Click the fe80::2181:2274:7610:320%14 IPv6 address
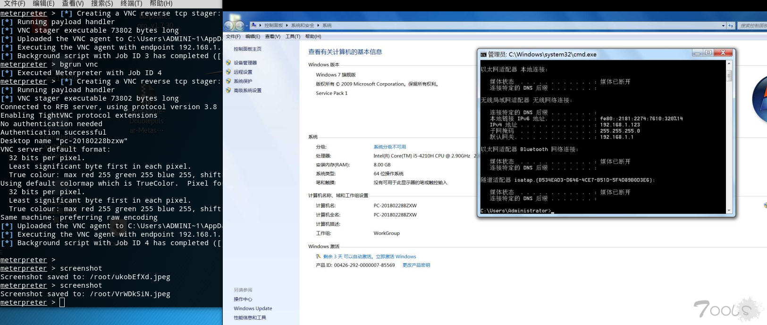The image size is (767, 325). click(x=641, y=119)
